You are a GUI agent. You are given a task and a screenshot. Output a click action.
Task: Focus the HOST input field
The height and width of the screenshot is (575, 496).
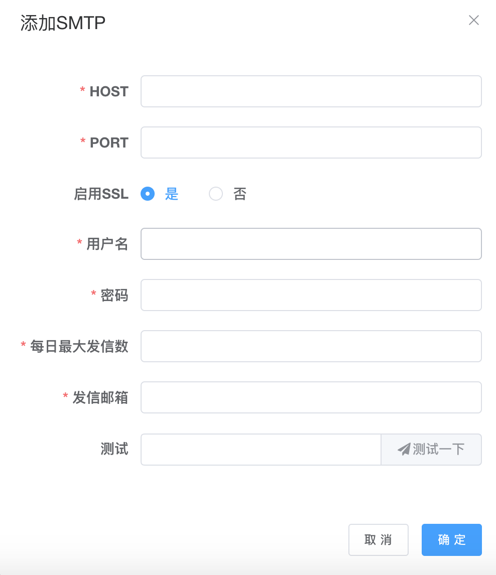(311, 91)
